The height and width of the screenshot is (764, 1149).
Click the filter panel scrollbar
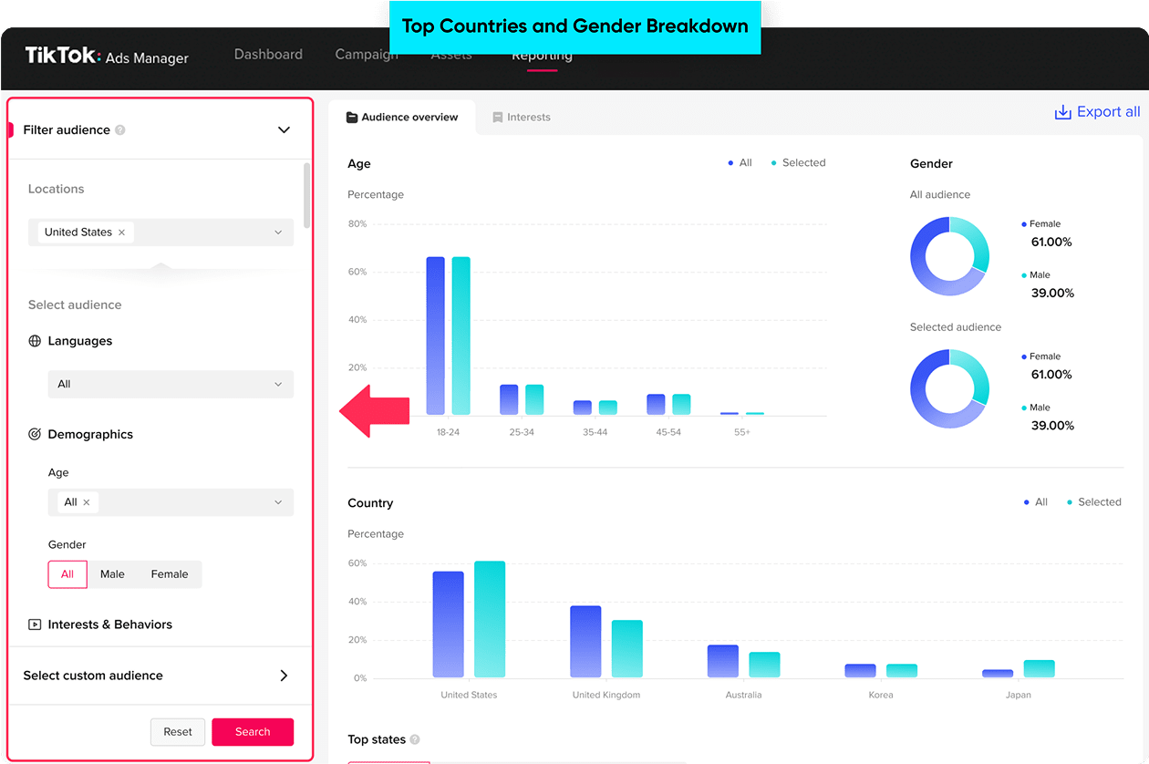[x=307, y=195]
